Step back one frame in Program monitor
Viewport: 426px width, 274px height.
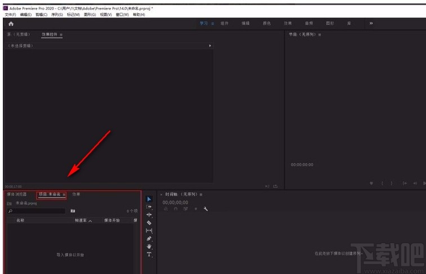(x=415, y=183)
